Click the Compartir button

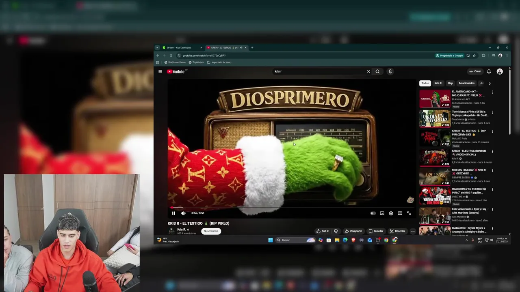[x=353, y=231]
